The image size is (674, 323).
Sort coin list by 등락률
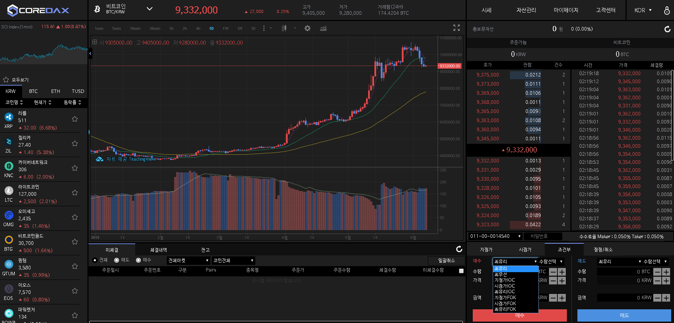click(x=72, y=102)
